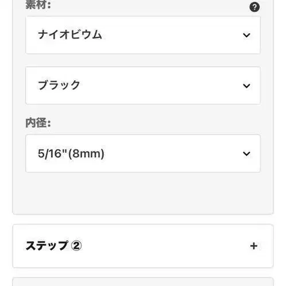Click blank space right of ナイオビウム text
This screenshot has height=286, width=286.
tap(172, 35)
